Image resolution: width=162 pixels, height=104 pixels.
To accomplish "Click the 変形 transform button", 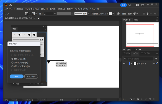I will tap(130, 14).
